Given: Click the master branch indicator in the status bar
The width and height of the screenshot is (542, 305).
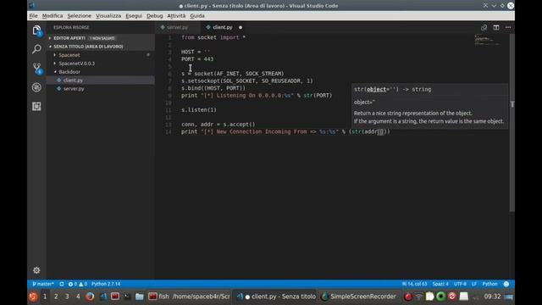Looking at the screenshot, I should (x=43, y=284).
